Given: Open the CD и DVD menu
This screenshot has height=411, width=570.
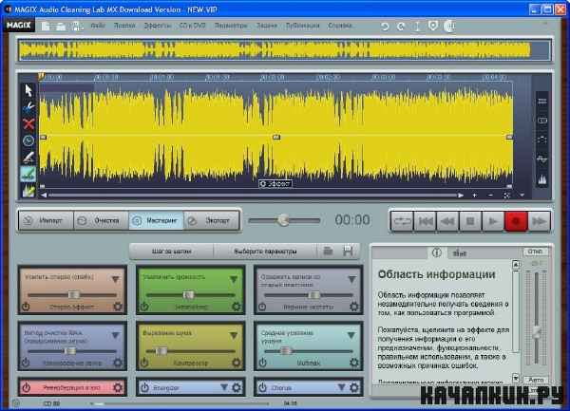Looking at the screenshot, I should (x=192, y=26).
